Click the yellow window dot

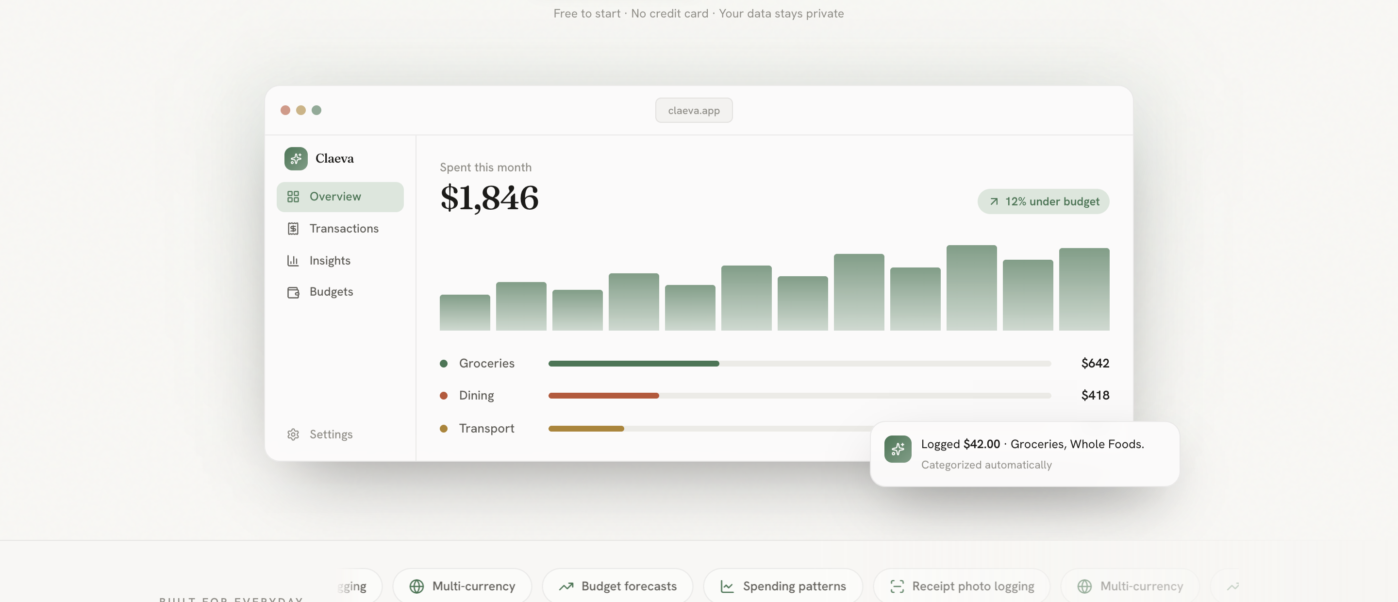tap(300, 110)
